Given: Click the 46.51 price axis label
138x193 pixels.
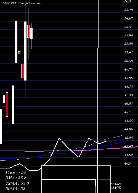Looking at the screenshot, I should [x=129, y=103].
